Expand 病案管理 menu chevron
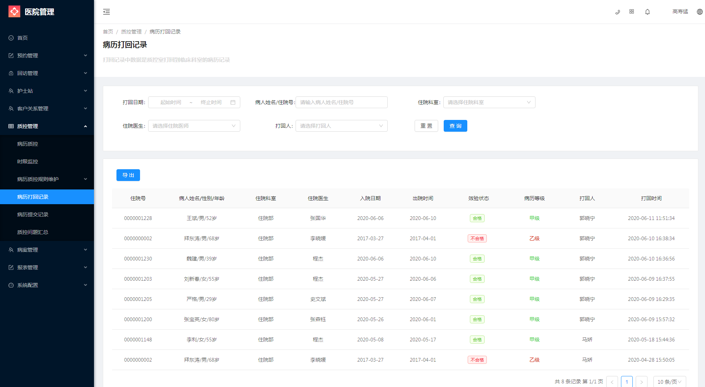This screenshot has width=705, height=387. [85, 250]
